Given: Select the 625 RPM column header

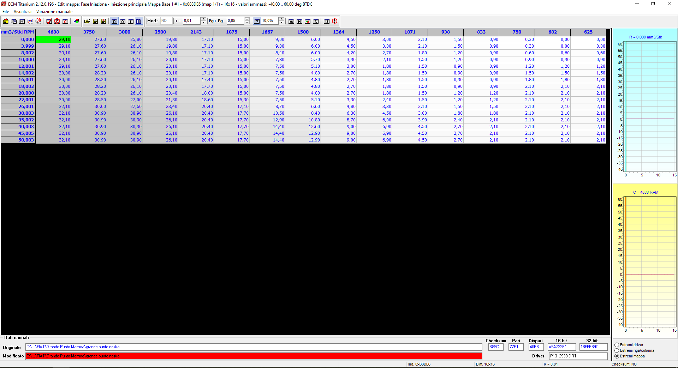Looking at the screenshot, I should tap(588, 32).
